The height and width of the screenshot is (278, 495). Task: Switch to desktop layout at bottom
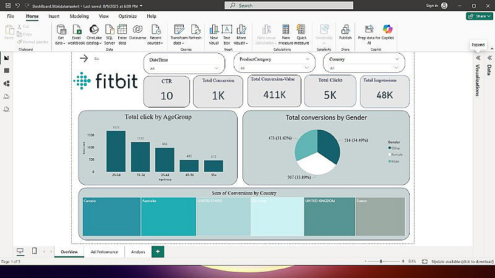click(20, 251)
